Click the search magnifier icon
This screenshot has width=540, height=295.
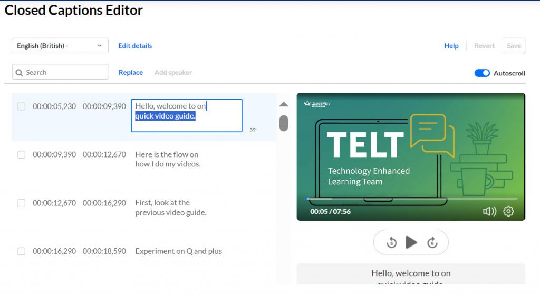tap(20, 73)
